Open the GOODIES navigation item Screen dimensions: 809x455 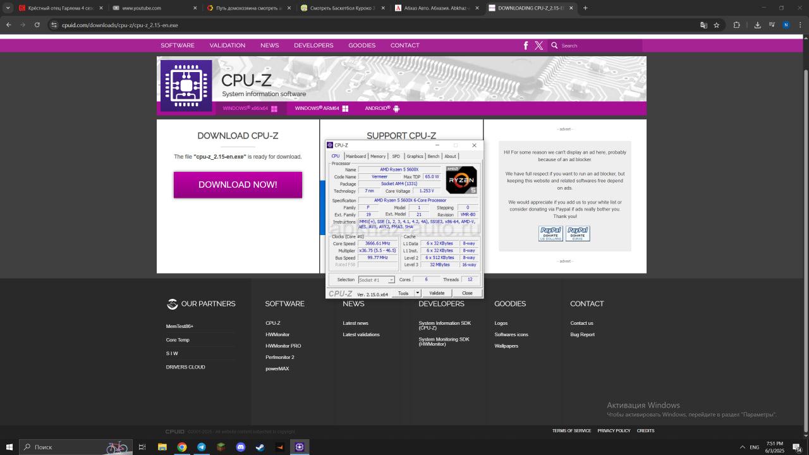pyautogui.click(x=362, y=45)
